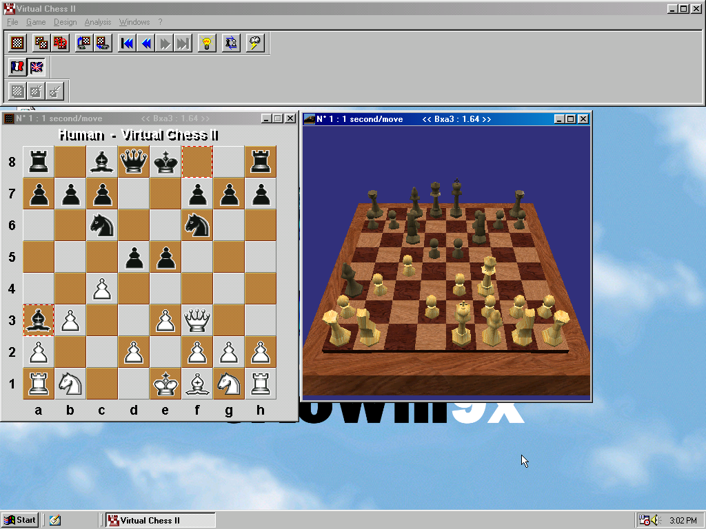Select the white pawn on b3

[x=70, y=320]
